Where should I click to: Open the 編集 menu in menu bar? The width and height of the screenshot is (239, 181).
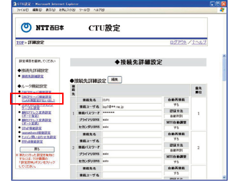tap(37, 10)
